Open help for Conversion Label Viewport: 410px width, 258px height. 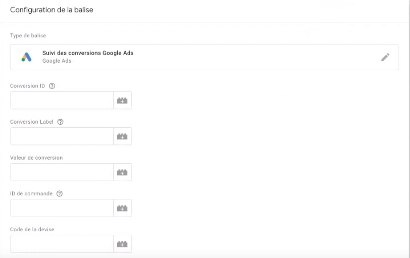tap(61, 122)
